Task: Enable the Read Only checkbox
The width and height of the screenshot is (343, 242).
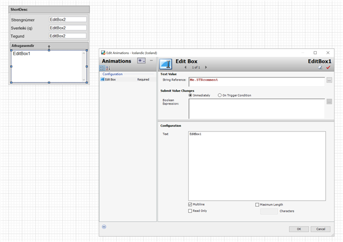Action: pos(190,211)
